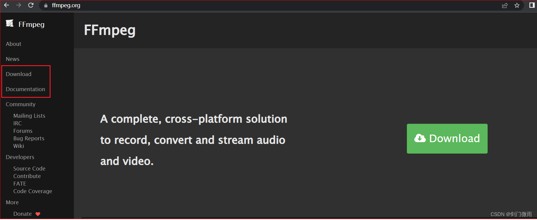Image resolution: width=537 pixels, height=220 pixels.
Task: Open the Documentation sidebar link
Action: (x=25, y=89)
